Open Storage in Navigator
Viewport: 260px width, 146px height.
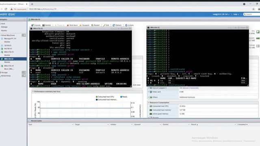[4, 73]
